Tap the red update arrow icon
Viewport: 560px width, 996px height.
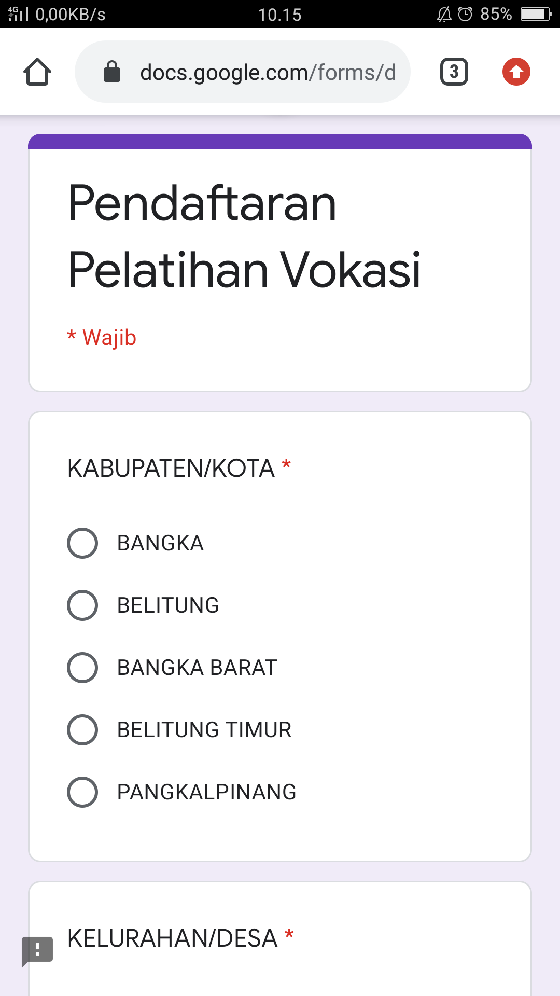point(516,72)
